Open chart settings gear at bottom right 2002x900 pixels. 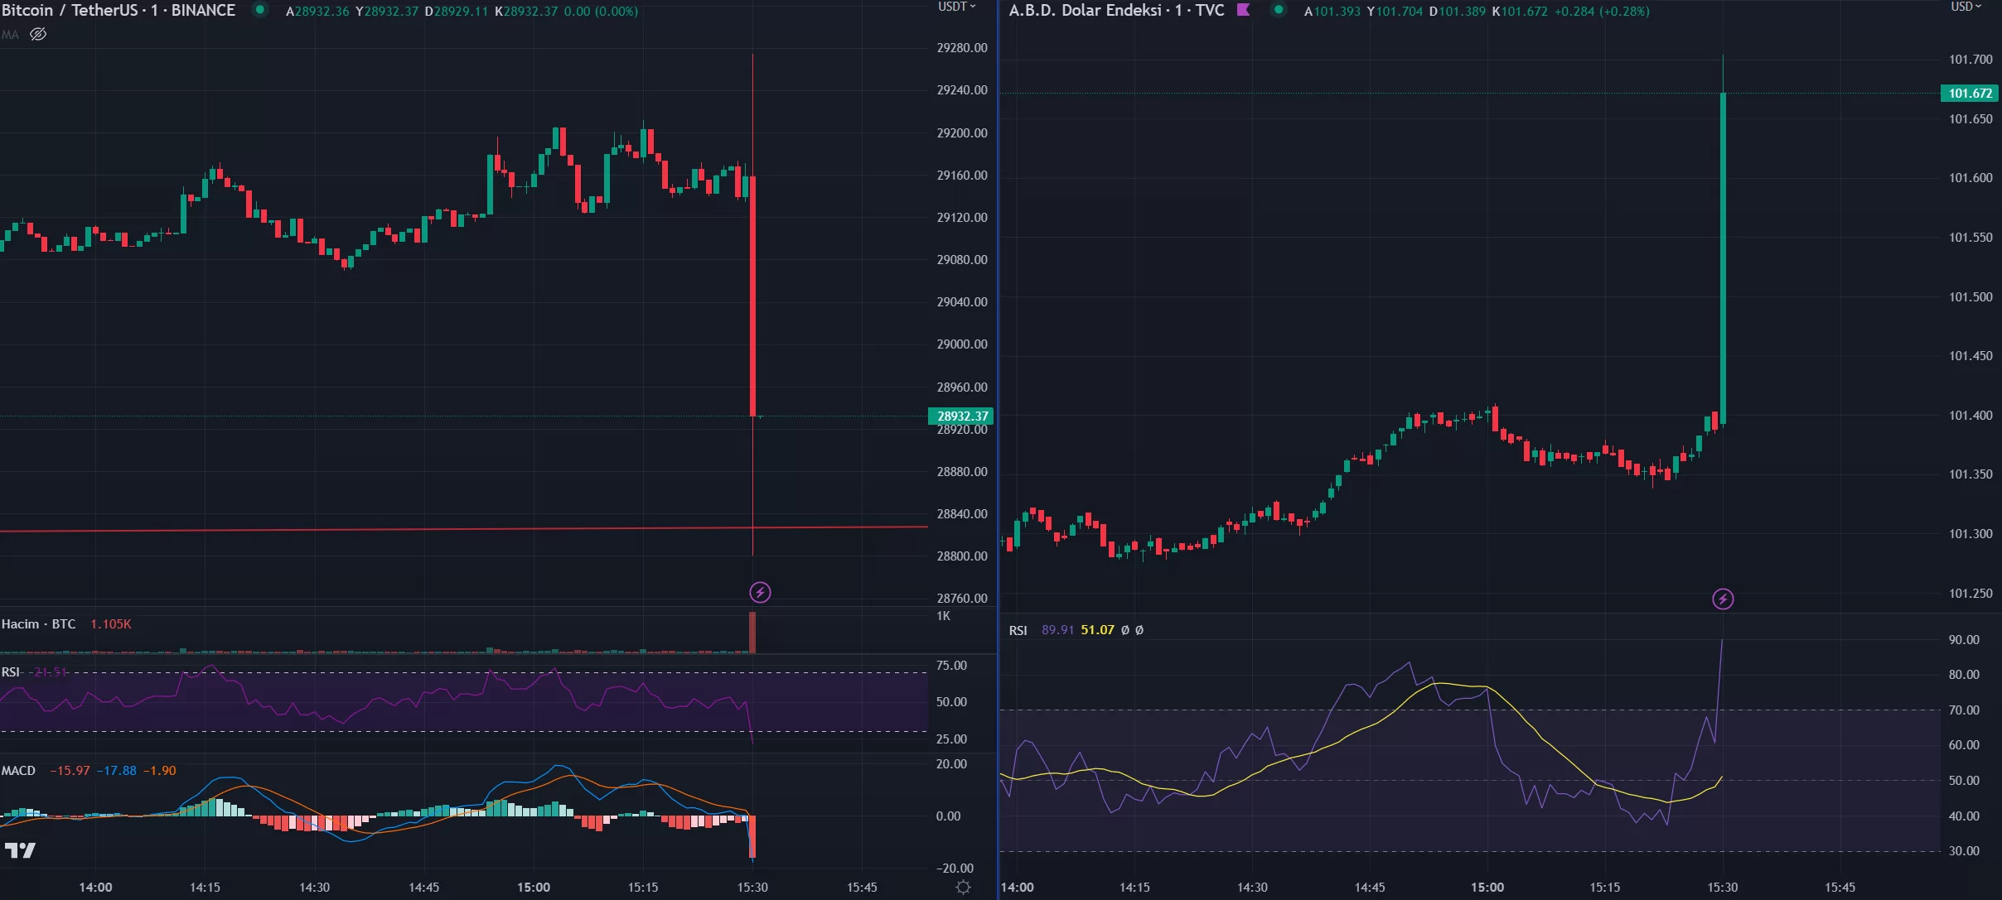point(963,887)
